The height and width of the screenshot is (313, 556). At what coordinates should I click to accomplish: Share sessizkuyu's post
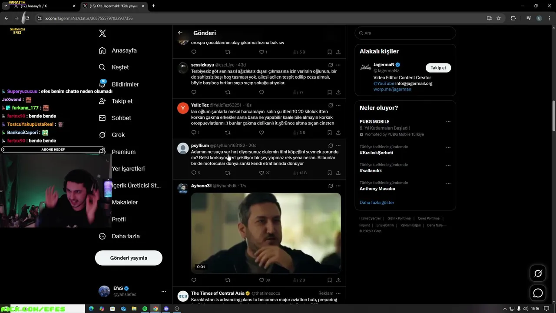point(338,92)
